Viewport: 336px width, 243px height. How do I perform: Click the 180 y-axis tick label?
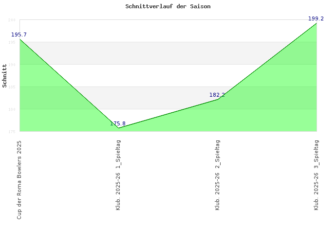pyautogui.click(x=12, y=109)
